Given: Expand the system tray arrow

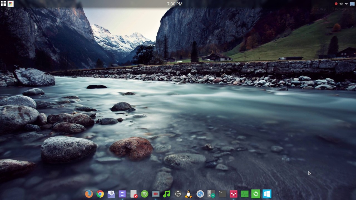Looking at the screenshot, I should tap(346, 4).
